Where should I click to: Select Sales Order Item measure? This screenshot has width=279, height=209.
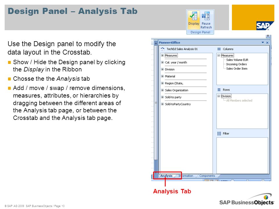pyautogui.click(x=237, y=69)
